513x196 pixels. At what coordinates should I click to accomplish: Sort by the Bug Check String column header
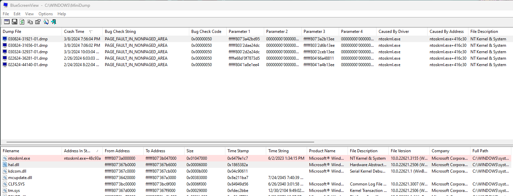(146, 32)
